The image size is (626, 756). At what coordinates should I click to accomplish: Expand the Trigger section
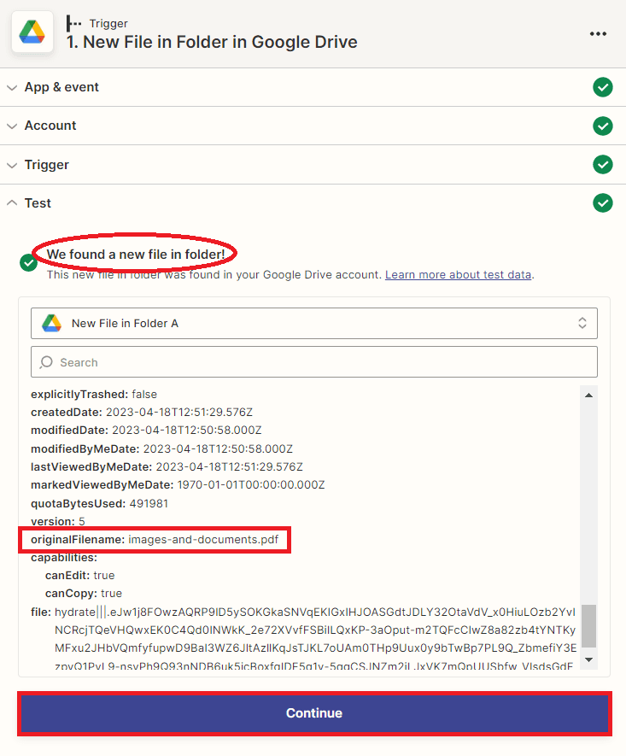pos(47,164)
